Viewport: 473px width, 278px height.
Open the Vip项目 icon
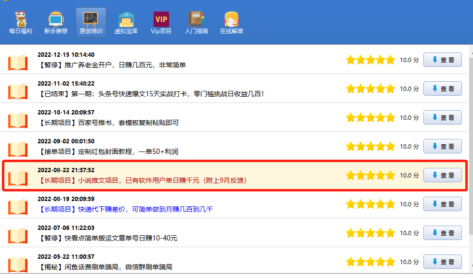pos(161,23)
